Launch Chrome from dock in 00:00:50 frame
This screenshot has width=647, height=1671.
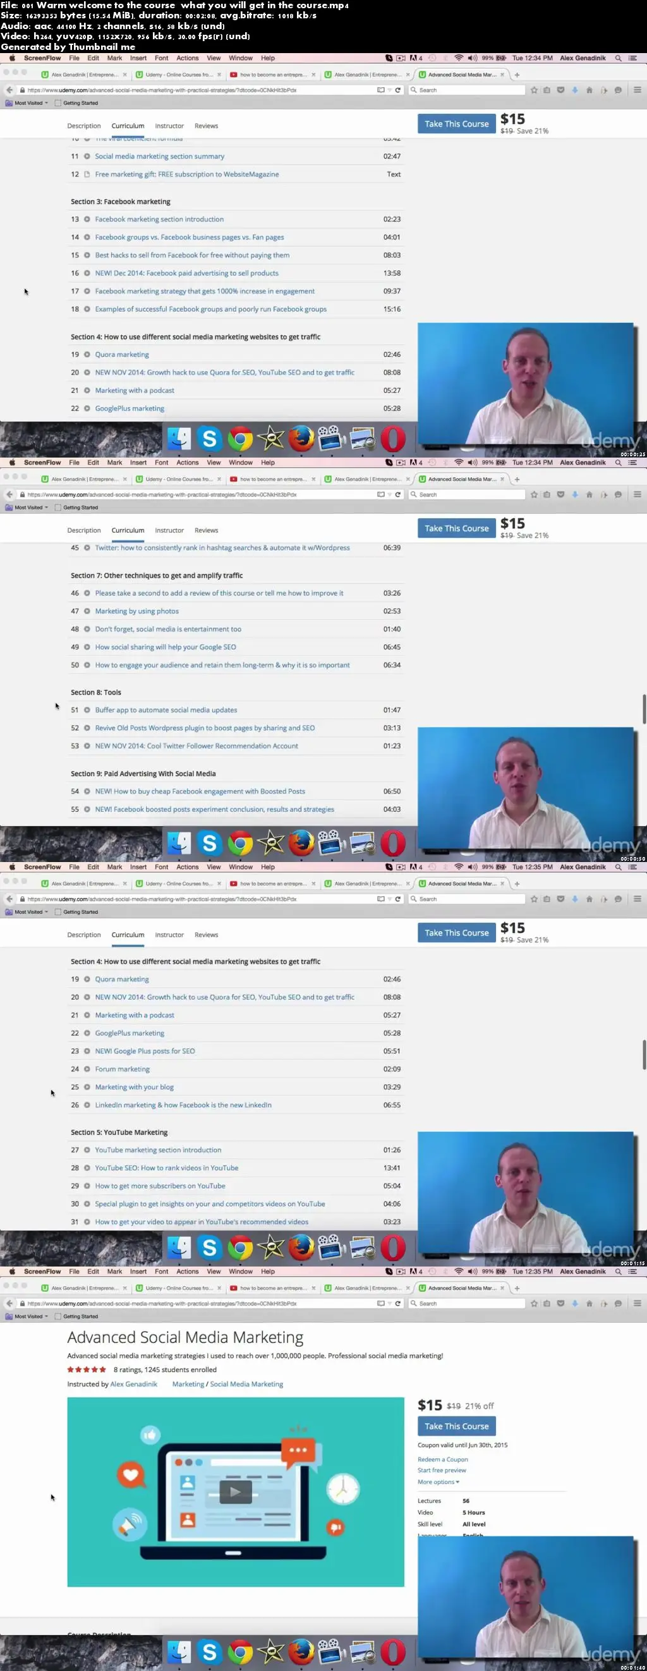click(240, 843)
